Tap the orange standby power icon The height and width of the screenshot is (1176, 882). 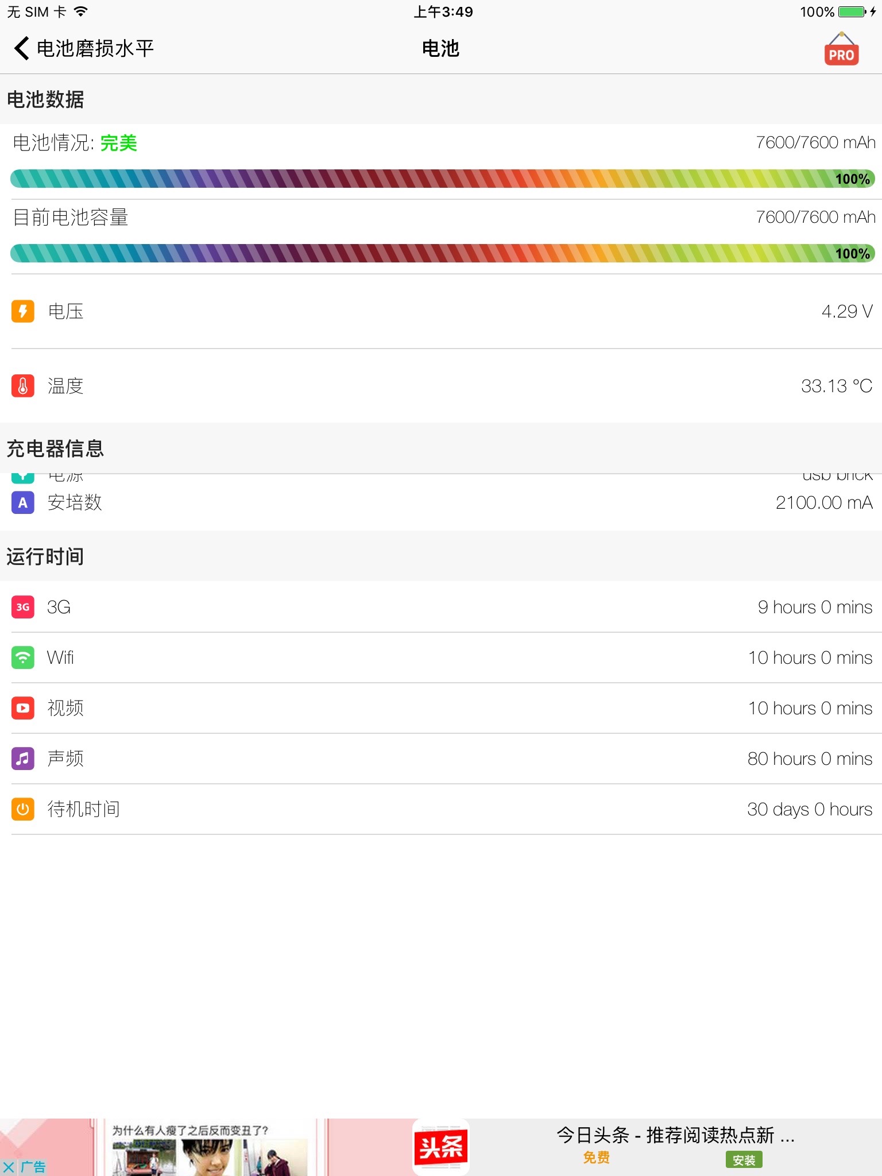pyautogui.click(x=23, y=809)
